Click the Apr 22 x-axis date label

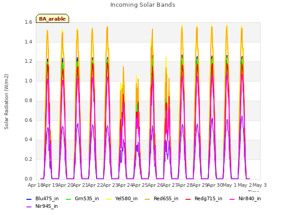click(x=96, y=185)
